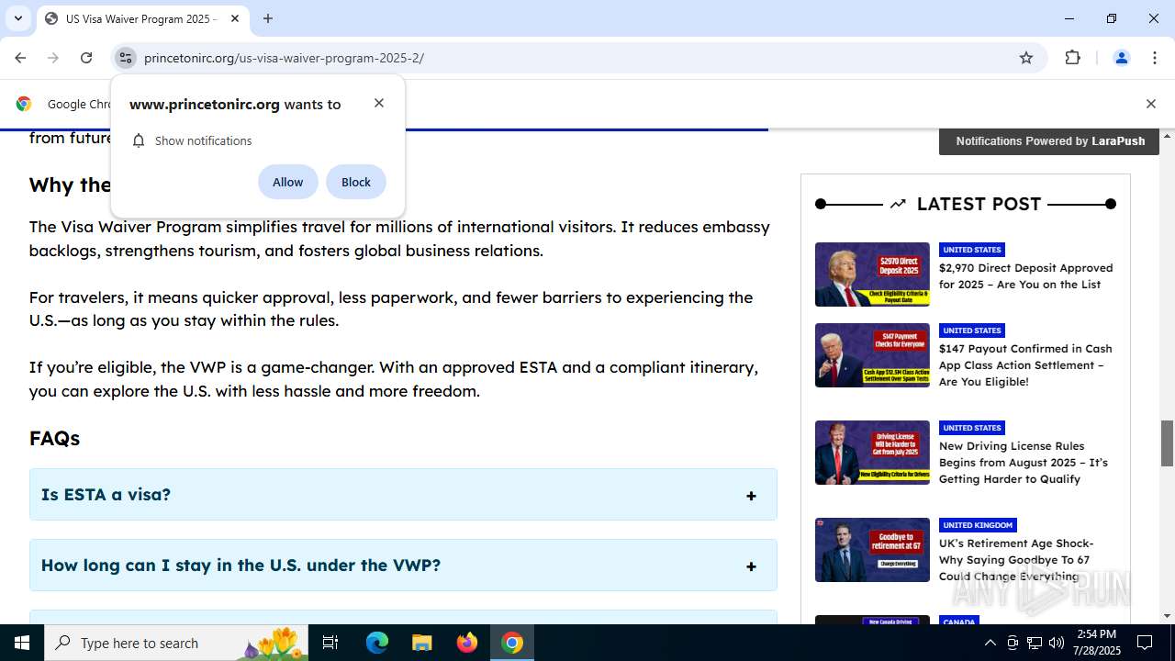Select the US Visa Waiver Program 2025 tab

point(142,18)
